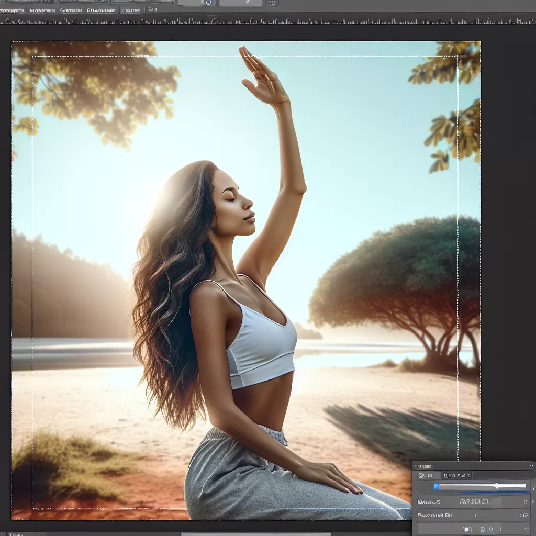Click the white slider handle in the panel
The height and width of the screenshot is (536, 536).
(496, 487)
